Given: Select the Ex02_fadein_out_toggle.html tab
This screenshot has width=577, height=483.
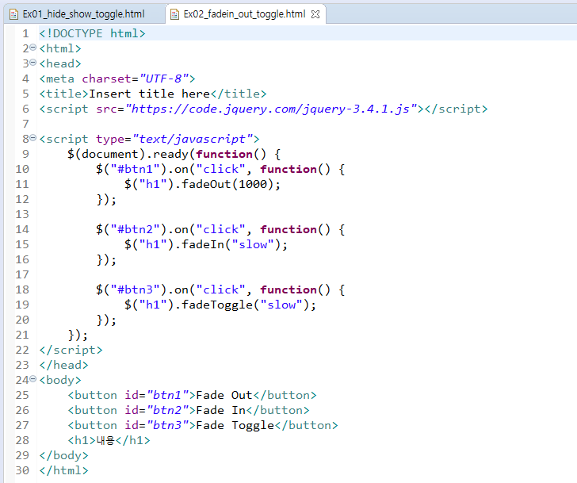Looking at the screenshot, I should click(x=244, y=14).
